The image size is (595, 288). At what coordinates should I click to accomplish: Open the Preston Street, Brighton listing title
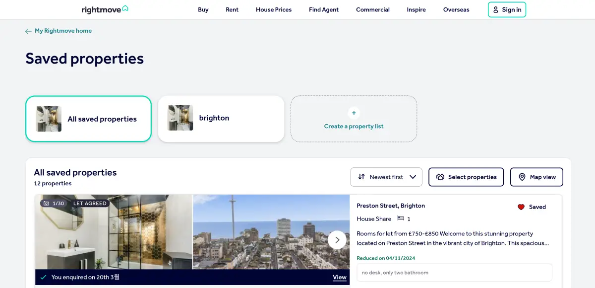pyautogui.click(x=391, y=206)
